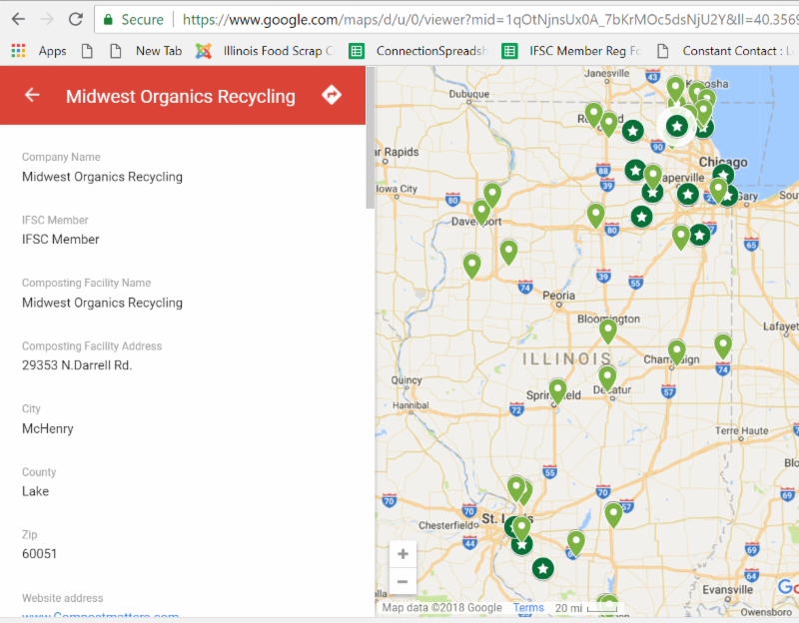
Task: Click the map pin near Springfield
Action: pyautogui.click(x=557, y=390)
